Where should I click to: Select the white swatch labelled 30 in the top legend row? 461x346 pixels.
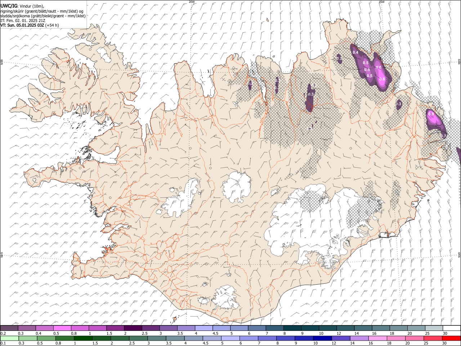(451, 328)
